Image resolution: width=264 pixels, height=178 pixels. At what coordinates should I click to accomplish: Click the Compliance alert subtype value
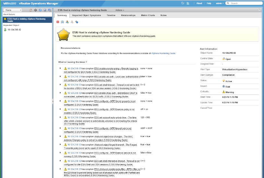pyautogui.click(x=228, y=75)
